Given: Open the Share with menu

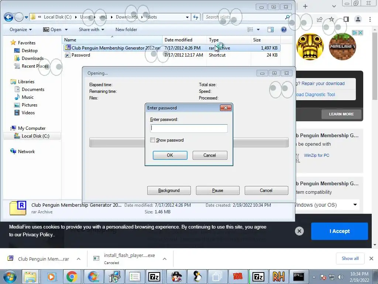Looking at the screenshot, I should coord(92,30).
